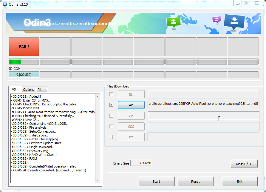Click the CSC file browse button
The width and height of the screenshot is (266, 192).
click(131, 127)
